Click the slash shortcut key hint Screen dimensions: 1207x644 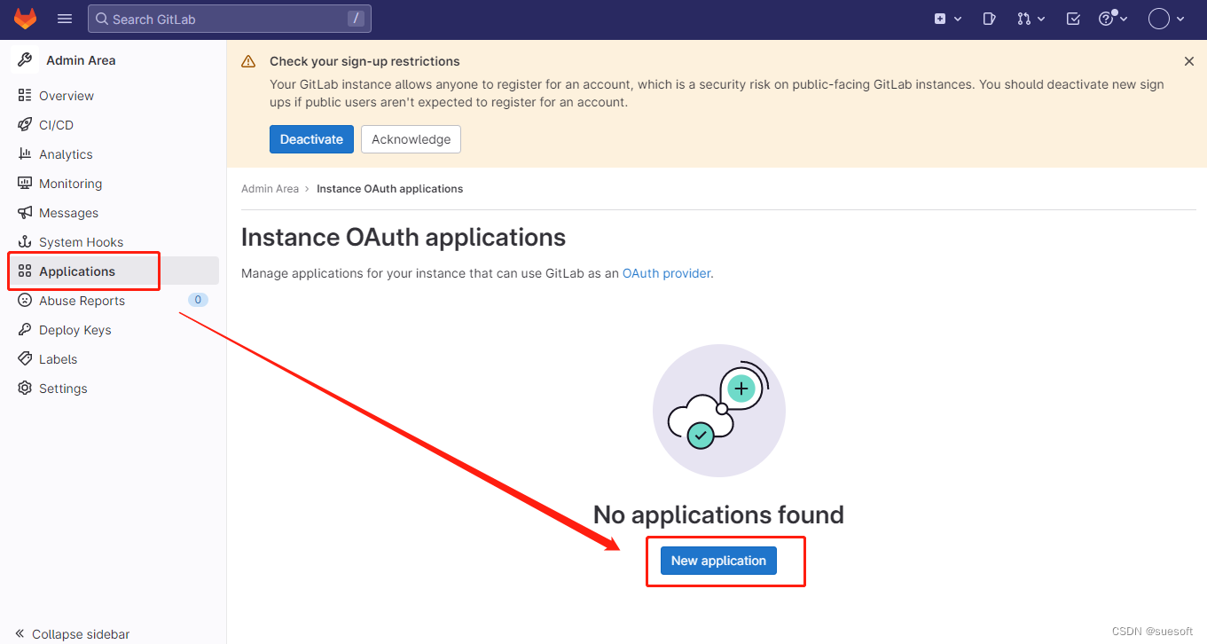(356, 19)
